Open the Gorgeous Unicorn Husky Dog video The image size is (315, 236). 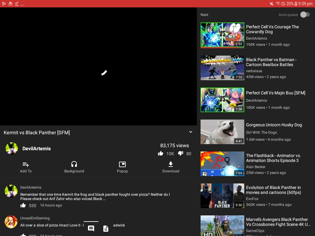pos(274,125)
